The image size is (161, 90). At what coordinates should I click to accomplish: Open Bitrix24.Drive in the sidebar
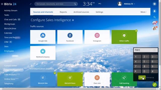pos(10,28)
